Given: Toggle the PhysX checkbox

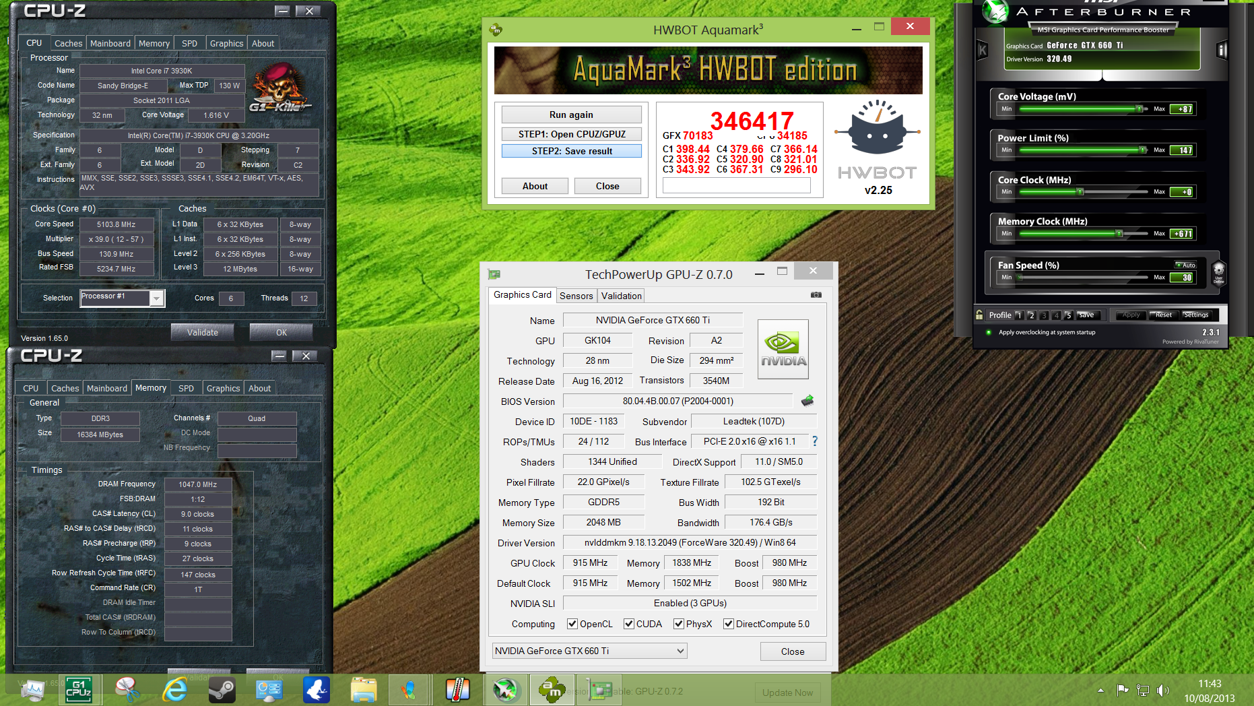Looking at the screenshot, I should coord(678,624).
